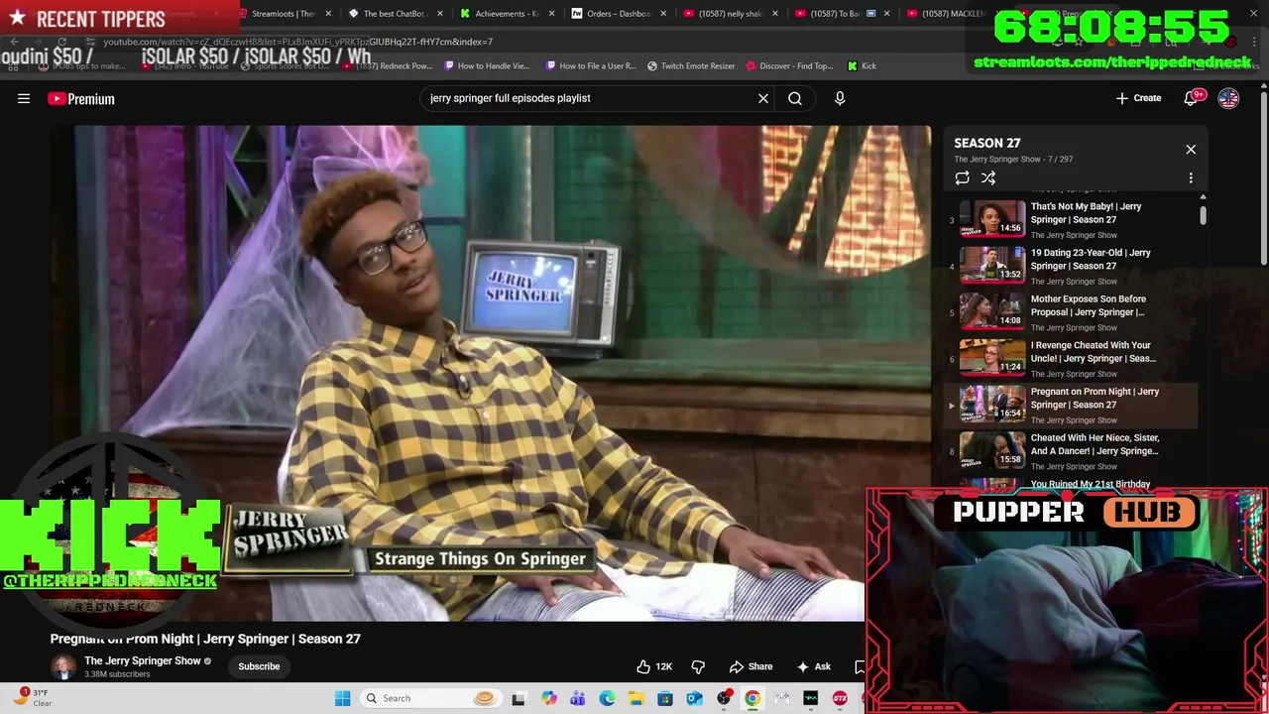Open Microsoft Edge from taskbar

[x=607, y=698]
